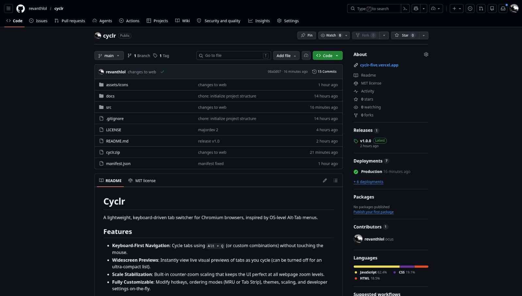Open the cloud icon dropdown in header
The width and height of the screenshot is (522, 296).
436,8
